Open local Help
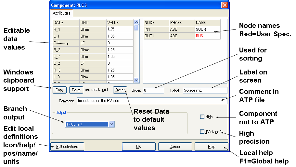The height and width of the screenshot is (167, 296). point(211,147)
